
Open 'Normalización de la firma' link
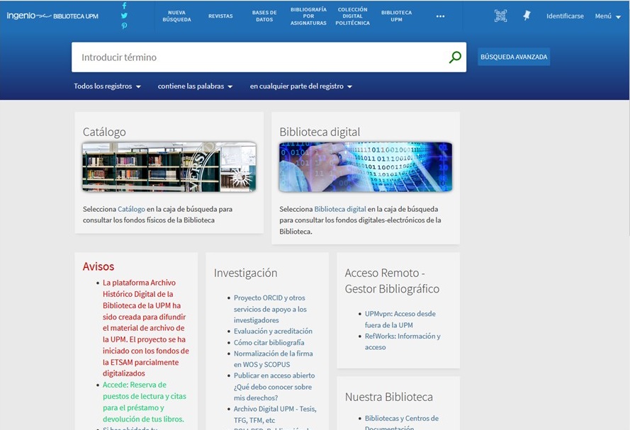[x=274, y=359]
